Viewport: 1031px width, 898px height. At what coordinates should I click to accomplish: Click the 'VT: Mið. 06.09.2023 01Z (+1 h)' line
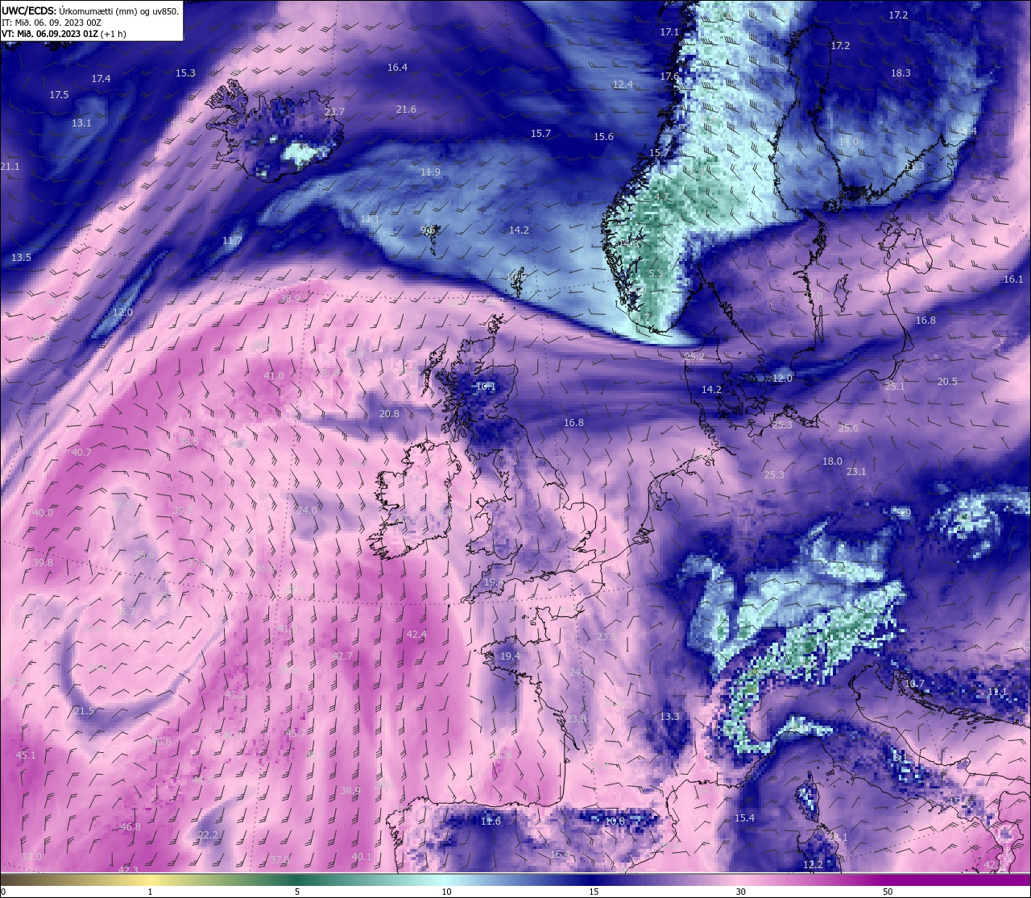pos(64,34)
